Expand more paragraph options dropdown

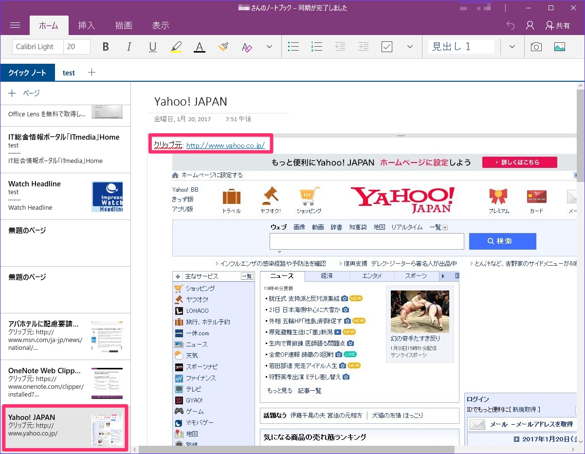[410, 47]
